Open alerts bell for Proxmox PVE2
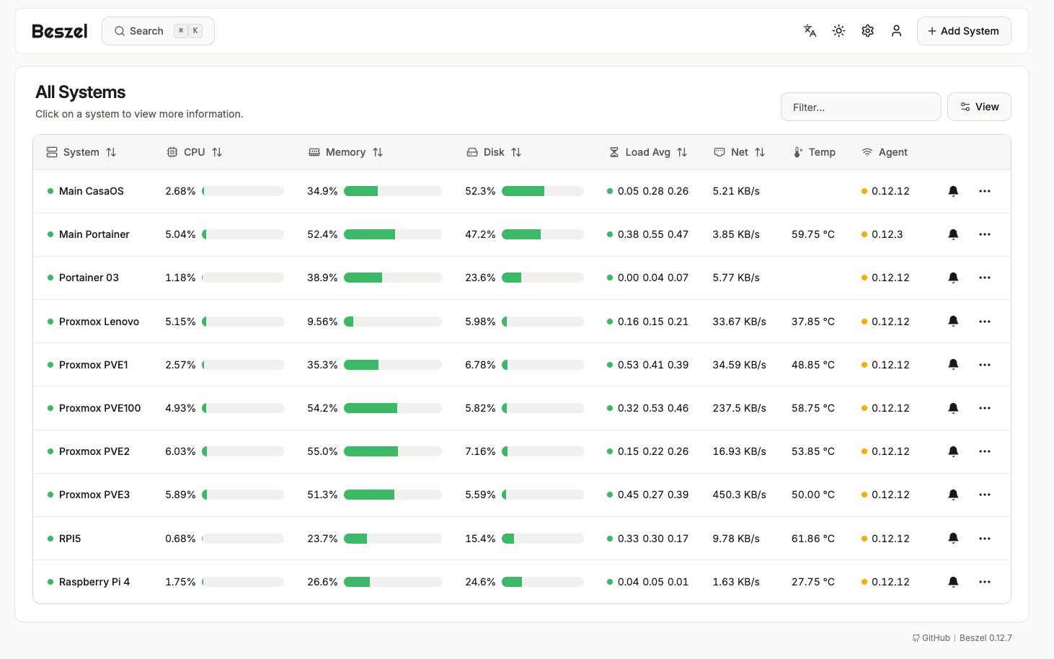 (x=953, y=451)
